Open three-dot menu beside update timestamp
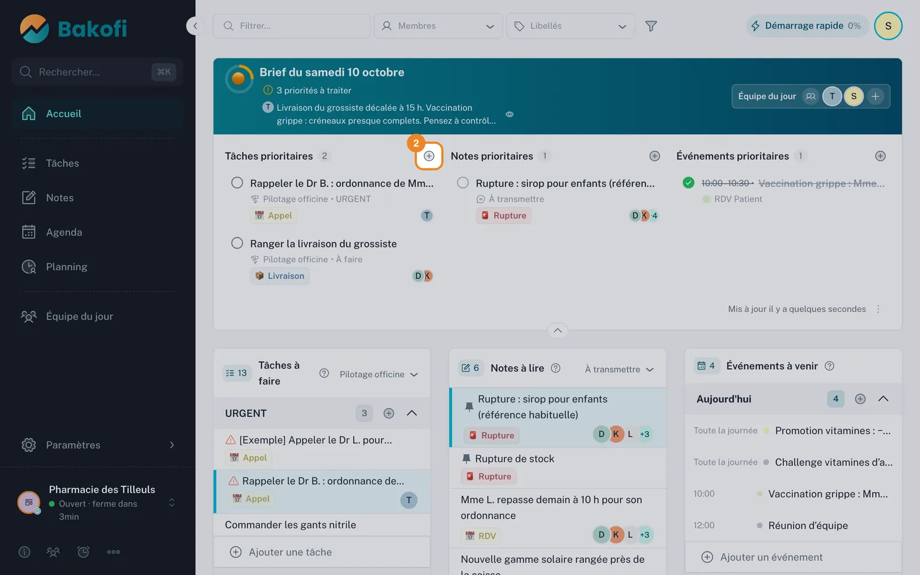The image size is (920, 575). 878,309
